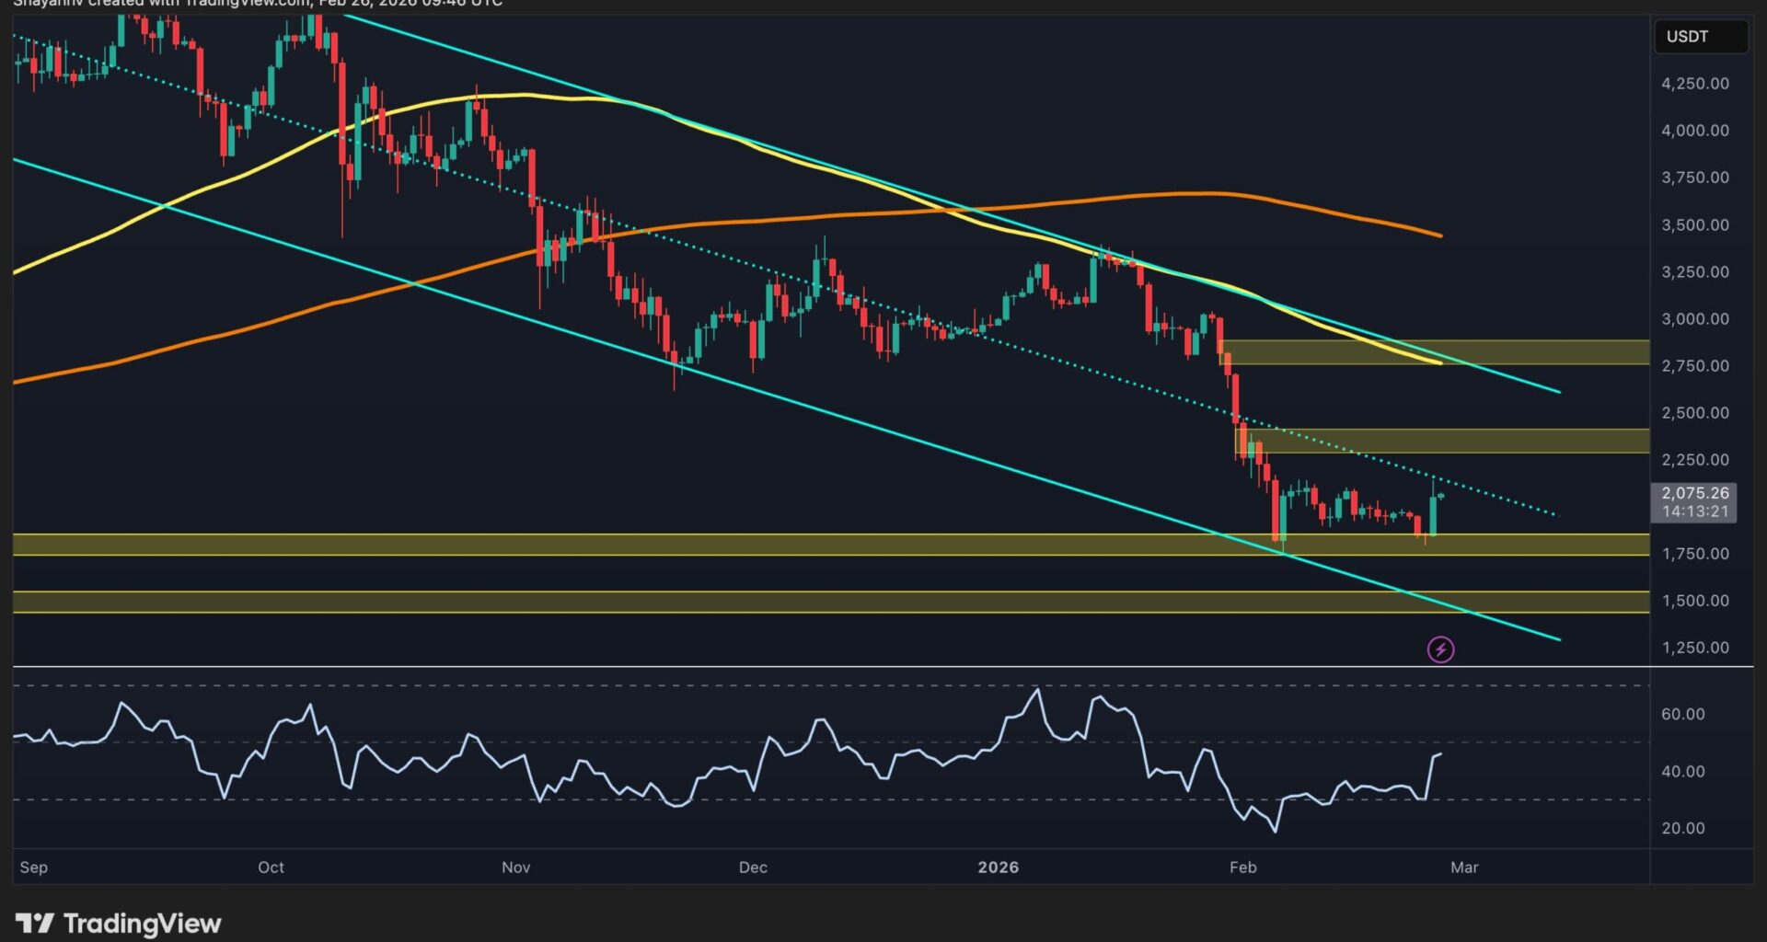Image resolution: width=1767 pixels, height=942 pixels.
Task: Click the 60.00 RSI scale label
Action: coord(1682,715)
